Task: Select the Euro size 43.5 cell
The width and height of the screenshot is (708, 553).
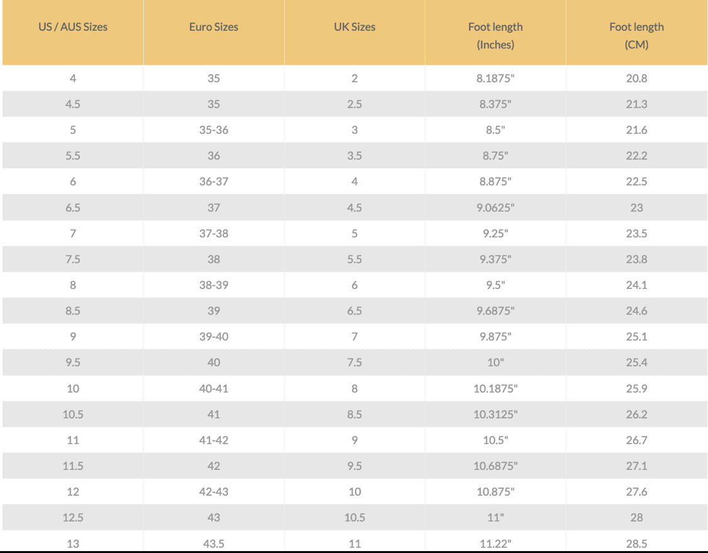Action: tap(213, 544)
